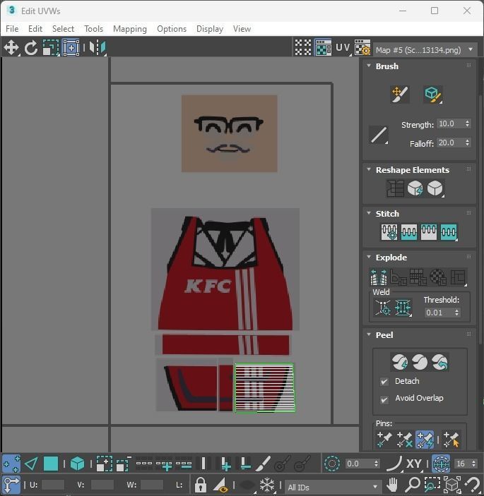The image size is (484, 496).
Task: Click Straighten Selection in Reshape Elements
Action: 395,188
